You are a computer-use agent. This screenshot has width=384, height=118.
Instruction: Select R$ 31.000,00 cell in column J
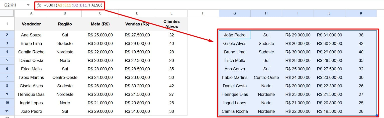click(329, 35)
